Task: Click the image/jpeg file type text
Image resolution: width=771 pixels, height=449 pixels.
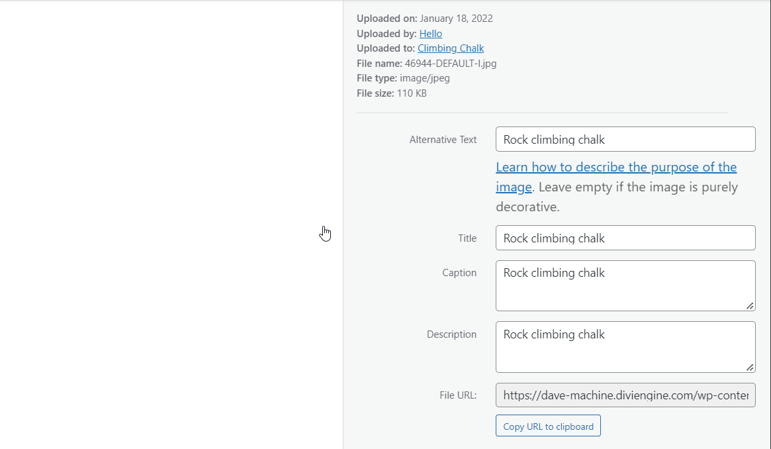Action: click(x=424, y=78)
